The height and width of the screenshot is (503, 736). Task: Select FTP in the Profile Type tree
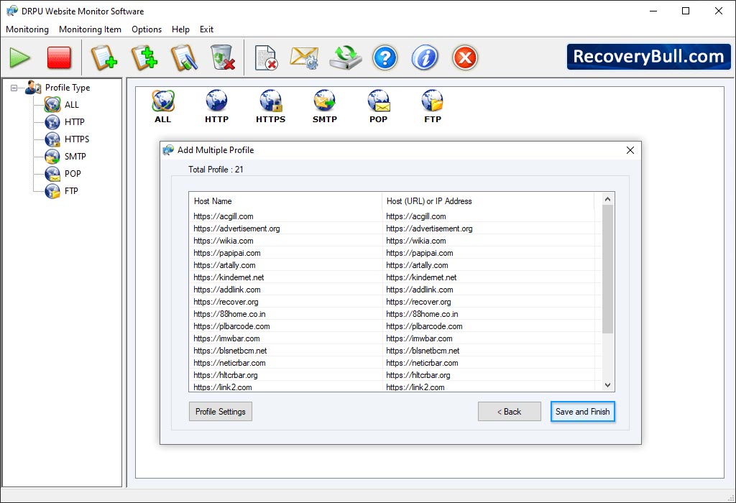[71, 191]
